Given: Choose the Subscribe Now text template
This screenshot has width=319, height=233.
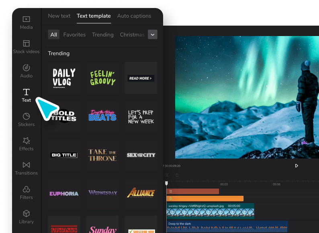Looking at the screenshot, I should (x=141, y=225).
